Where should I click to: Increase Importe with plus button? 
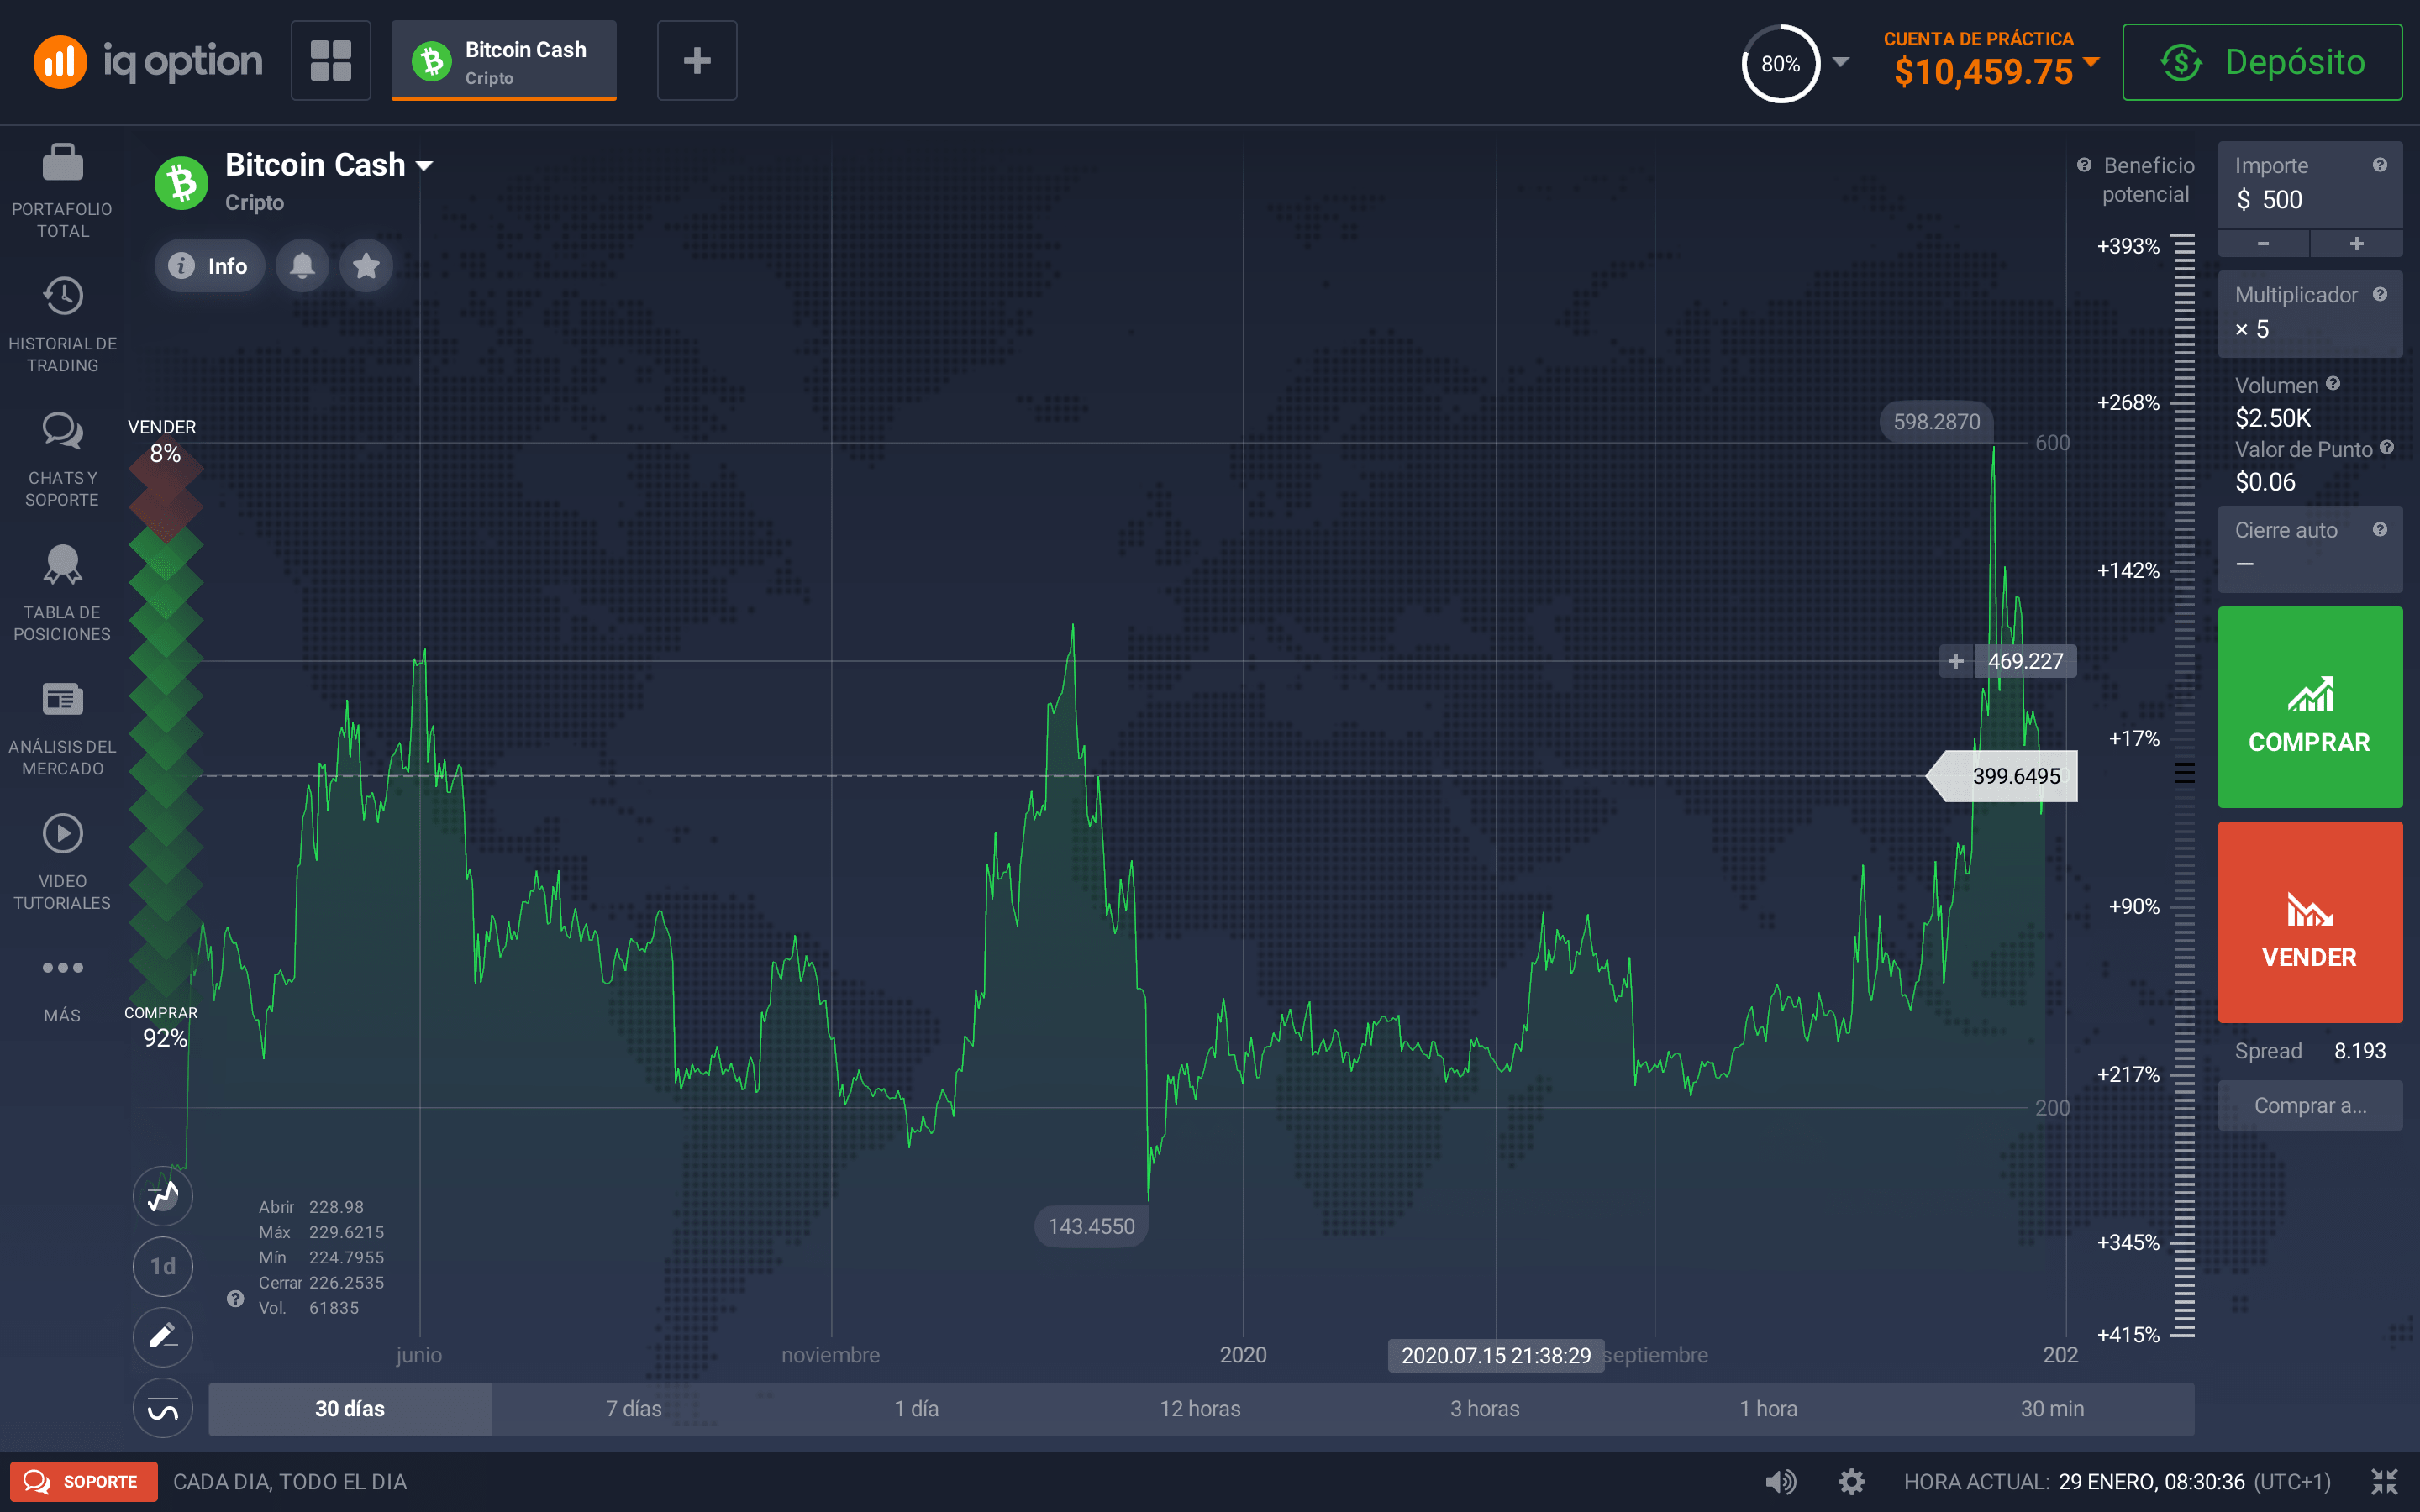2357,243
